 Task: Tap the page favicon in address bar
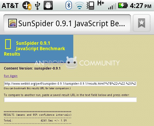(13, 23)
